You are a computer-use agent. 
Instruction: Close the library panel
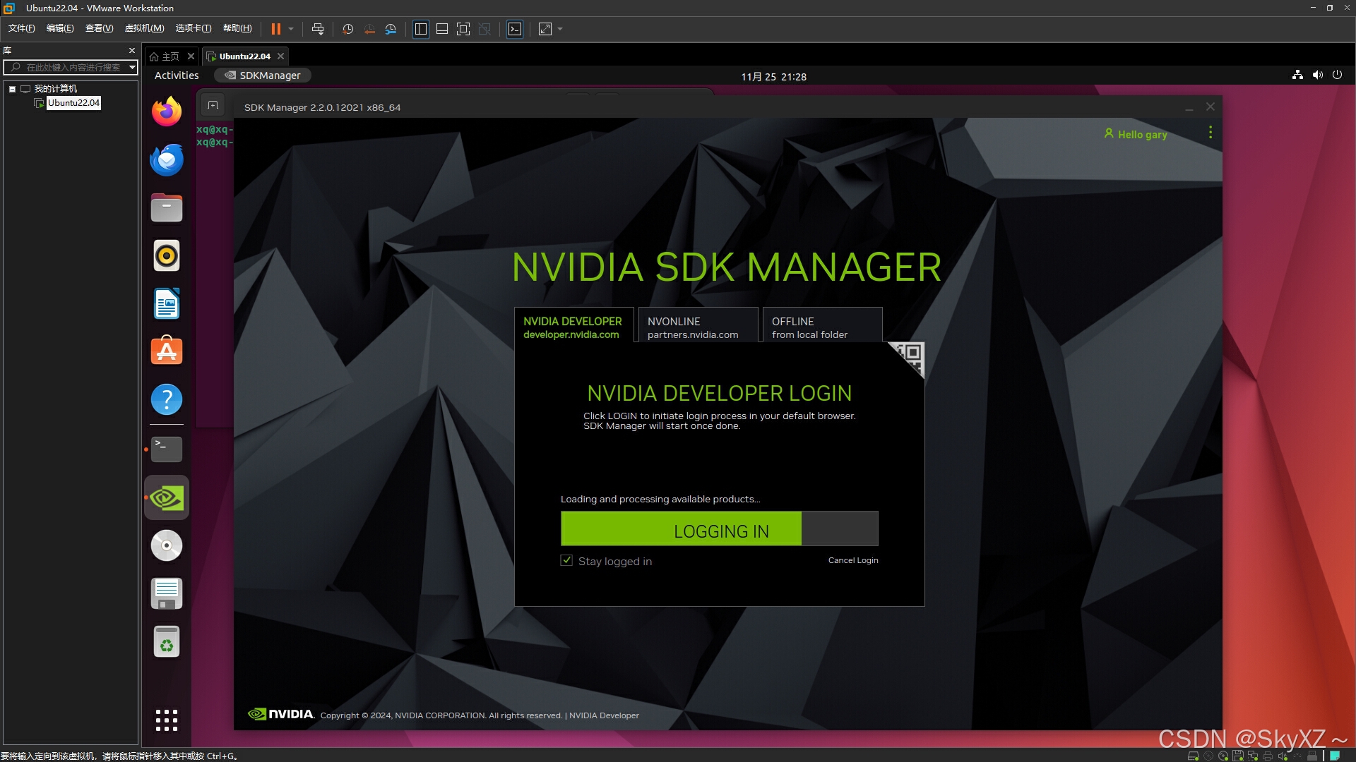coord(131,51)
